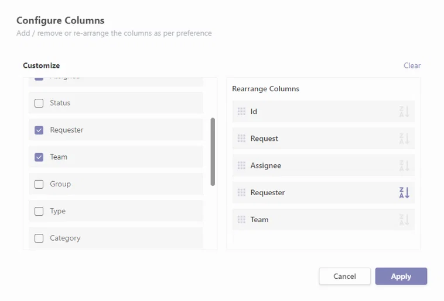
Task: Check the Type column checkbox
Action: 39,211
